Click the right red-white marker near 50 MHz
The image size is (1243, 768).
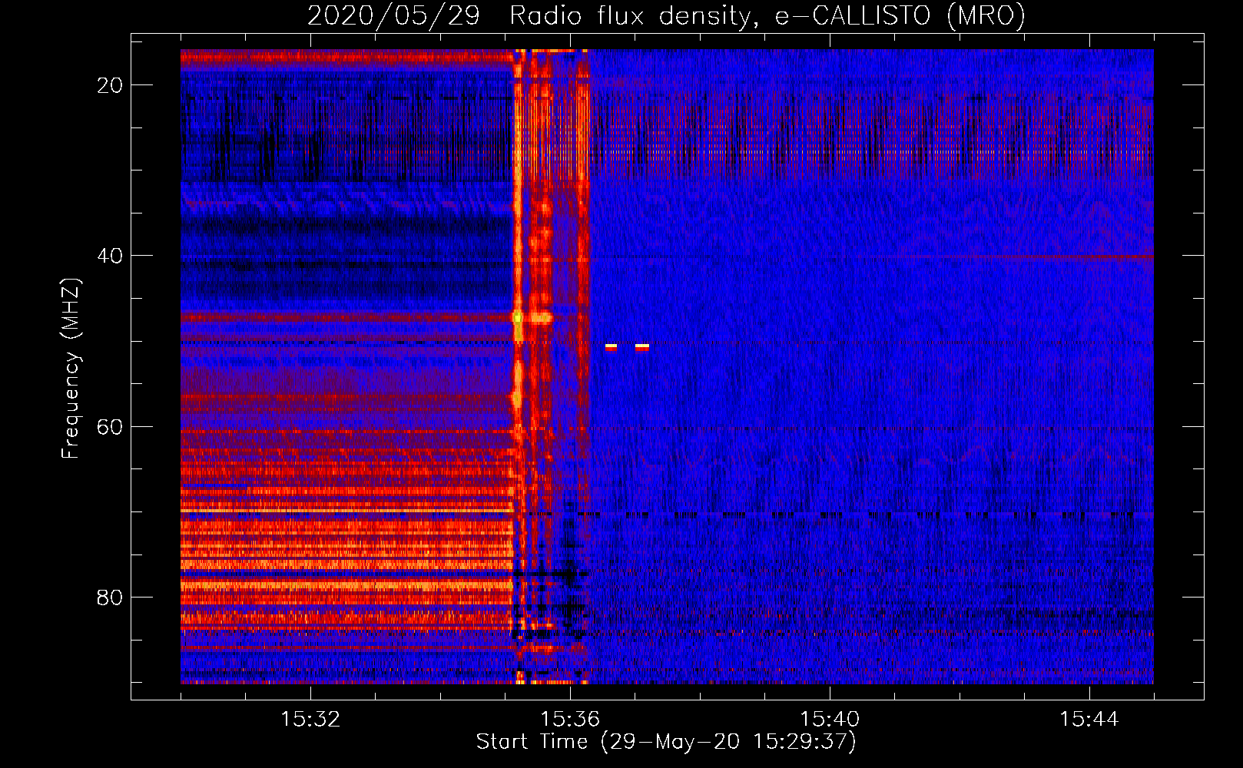642,348
